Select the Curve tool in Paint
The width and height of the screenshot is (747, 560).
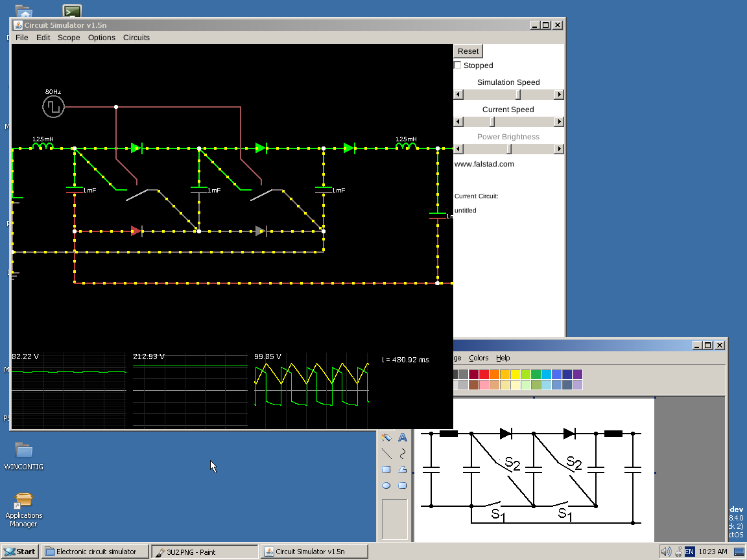(x=403, y=453)
